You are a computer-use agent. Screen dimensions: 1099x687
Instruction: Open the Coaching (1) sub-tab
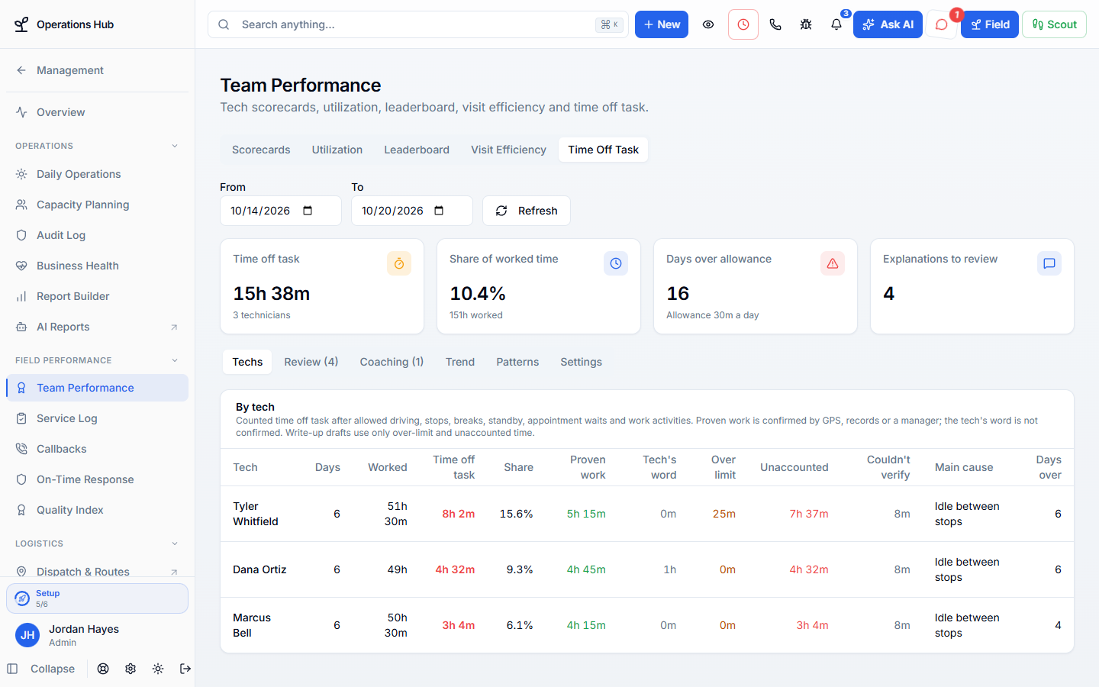pyautogui.click(x=392, y=362)
